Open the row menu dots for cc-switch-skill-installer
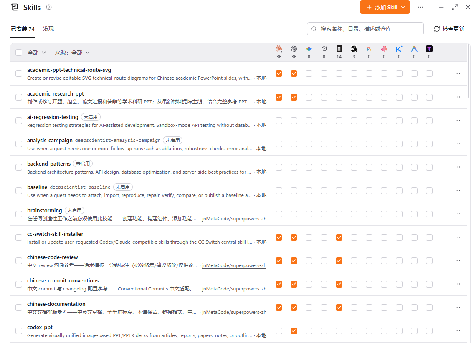 click(x=458, y=237)
